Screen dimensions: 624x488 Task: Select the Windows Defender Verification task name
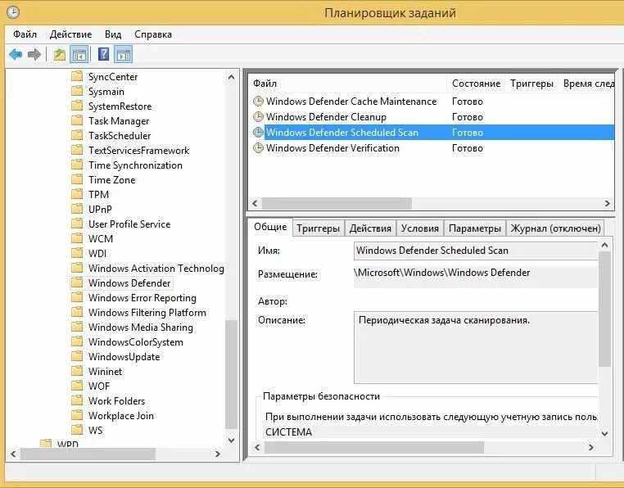coord(332,148)
